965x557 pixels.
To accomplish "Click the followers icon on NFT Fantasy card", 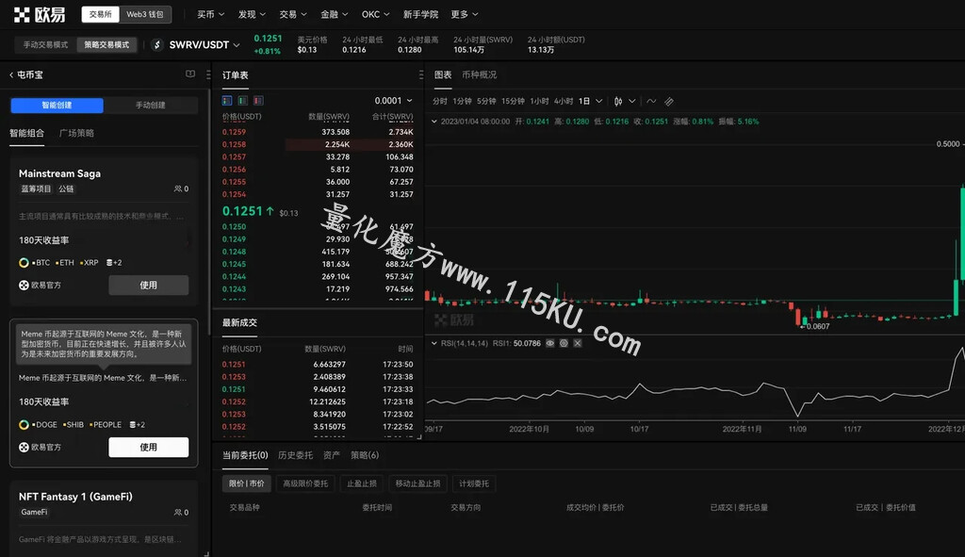I will (178, 512).
